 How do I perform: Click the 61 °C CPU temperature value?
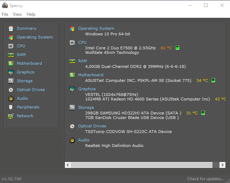coord(167,48)
